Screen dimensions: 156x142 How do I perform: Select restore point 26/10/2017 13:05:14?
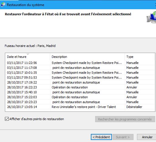pos(80,107)
